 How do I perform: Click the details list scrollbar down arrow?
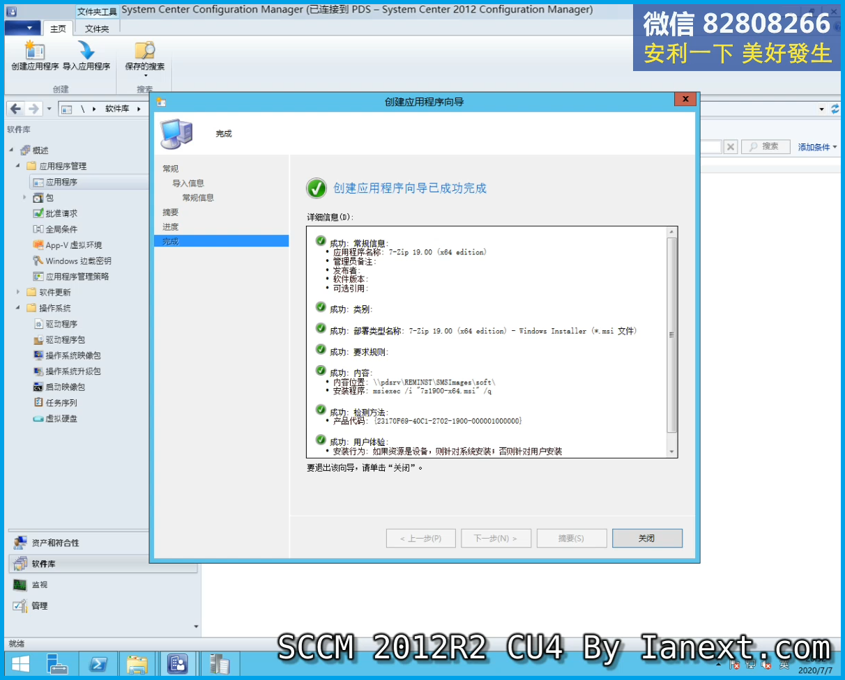(672, 451)
